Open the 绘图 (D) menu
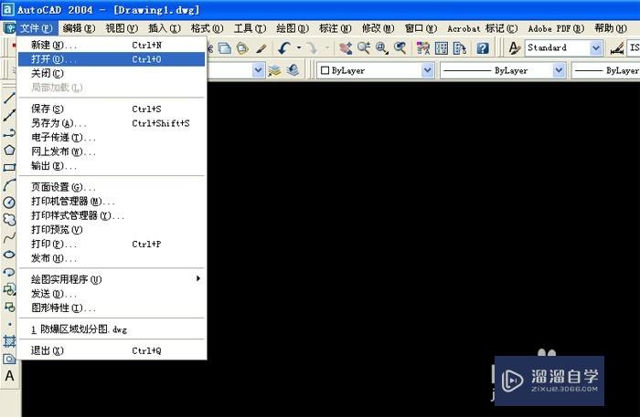The width and height of the screenshot is (640, 417). pyautogui.click(x=293, y=28)
